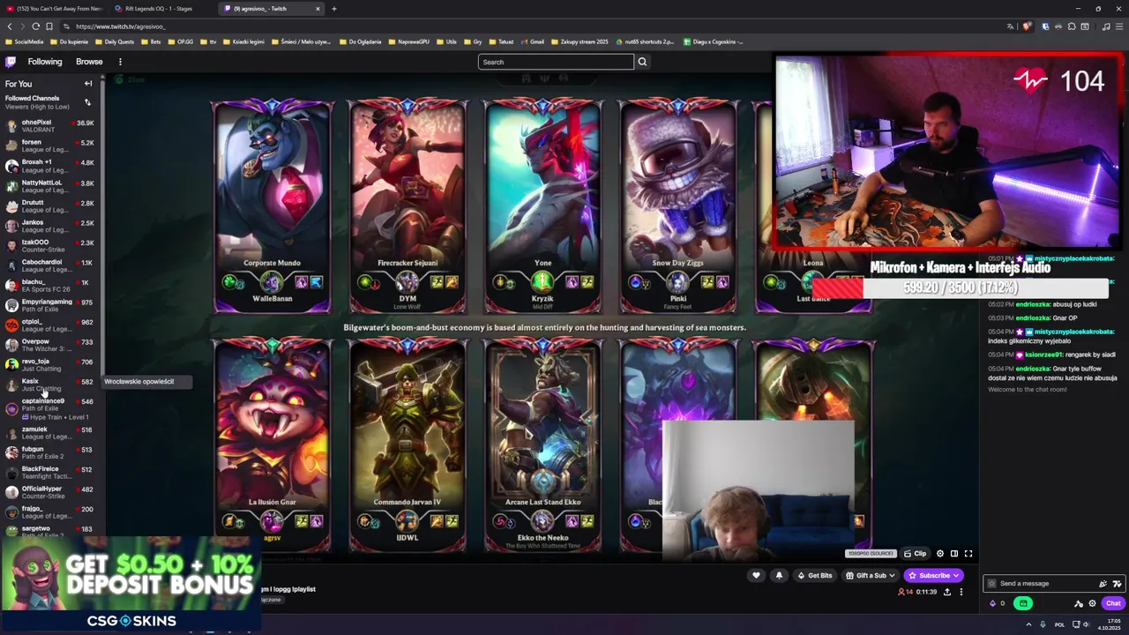Open SocialMedia bookmark folder

tap(24, 41)
